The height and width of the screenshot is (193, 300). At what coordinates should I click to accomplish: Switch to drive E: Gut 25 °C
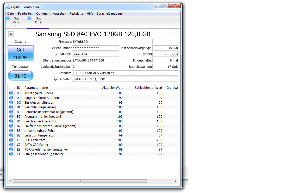(x=16, y=22)
